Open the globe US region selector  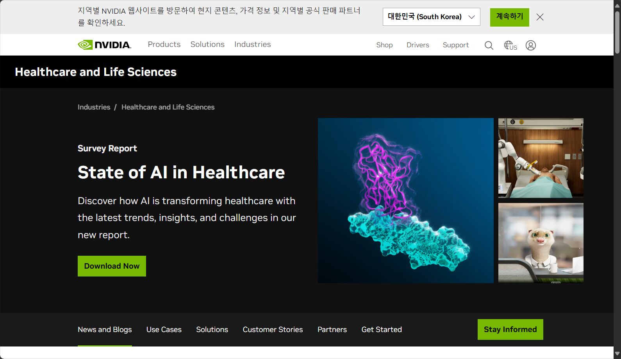click(x=510, y=45)
